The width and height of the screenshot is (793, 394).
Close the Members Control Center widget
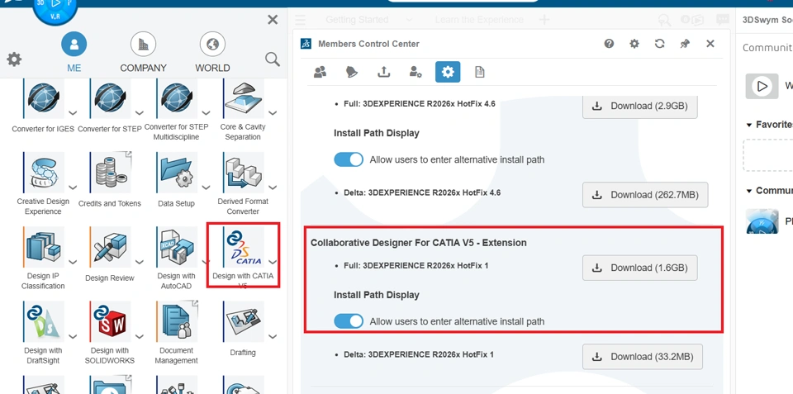(x=710, y=44)
